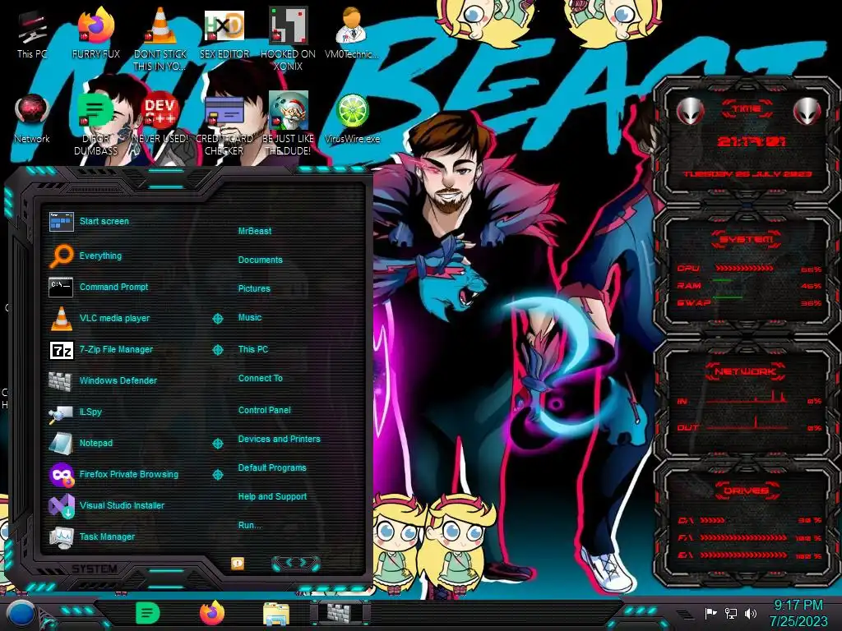
Task: Click the Task Manager icon
Action: tap(61, 537)
